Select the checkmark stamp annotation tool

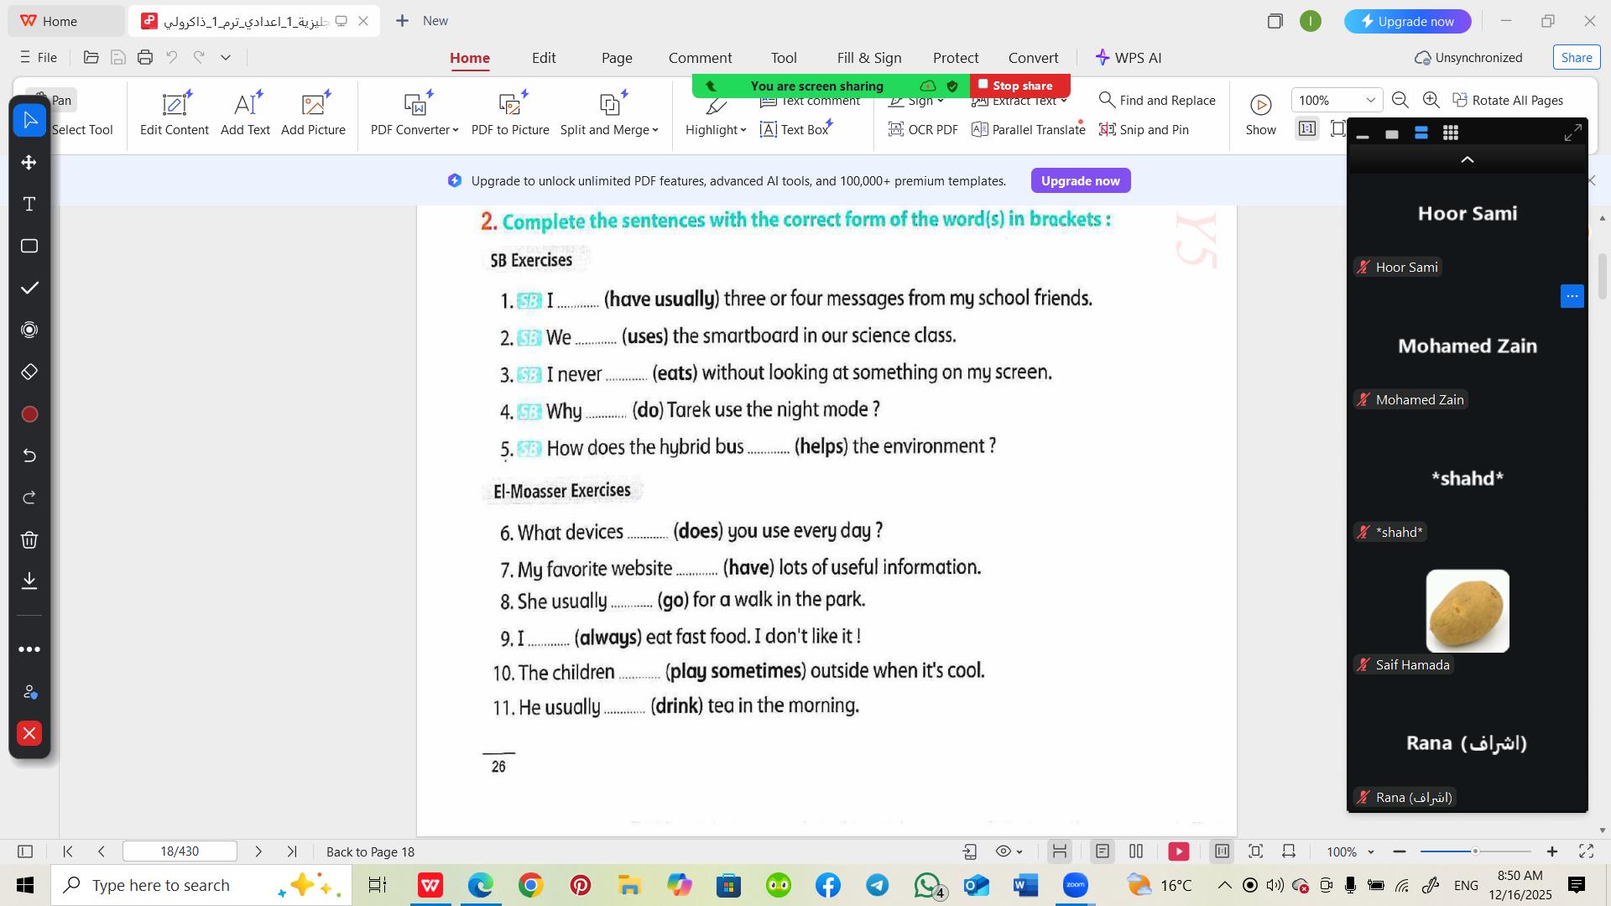(x=29, y=289)
